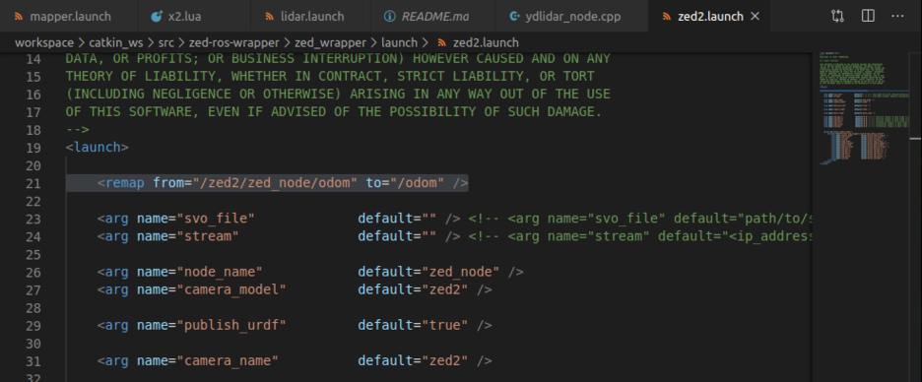
Task: Open the editor More Actions menu
Action: [897, 16]
